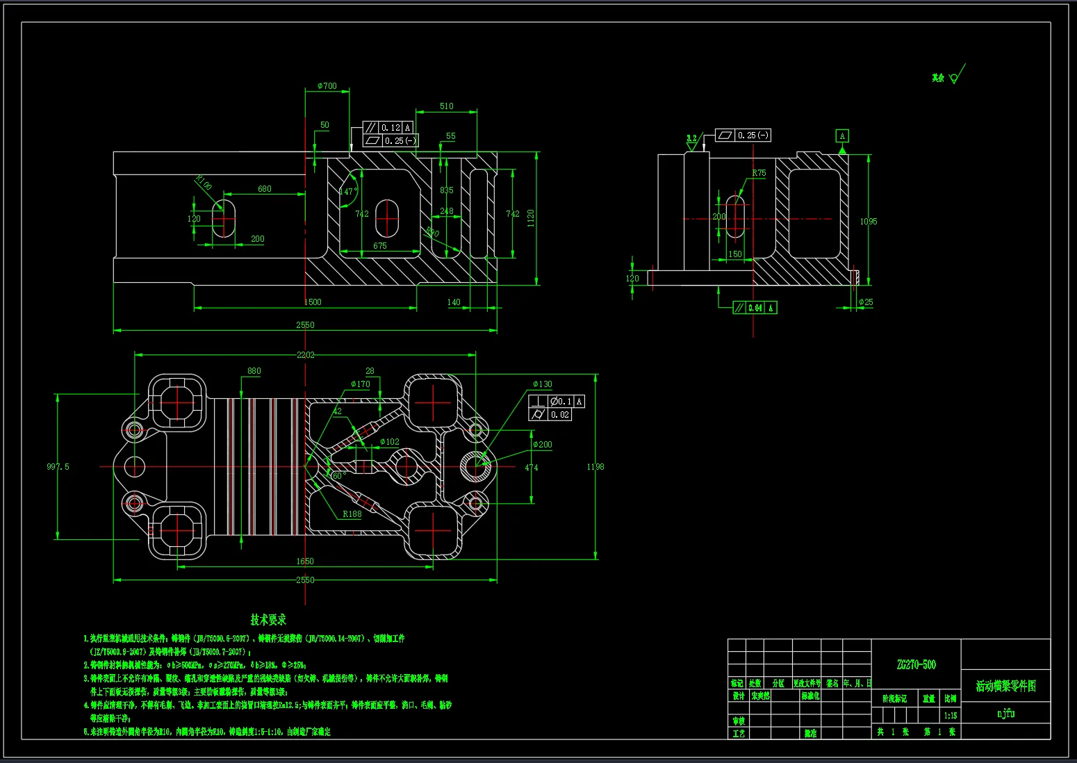Pick the 680 dimension in the front view

[265, 189]
